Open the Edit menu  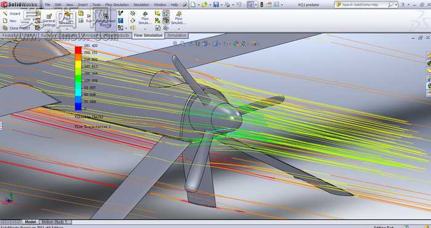tap(58, 5)
